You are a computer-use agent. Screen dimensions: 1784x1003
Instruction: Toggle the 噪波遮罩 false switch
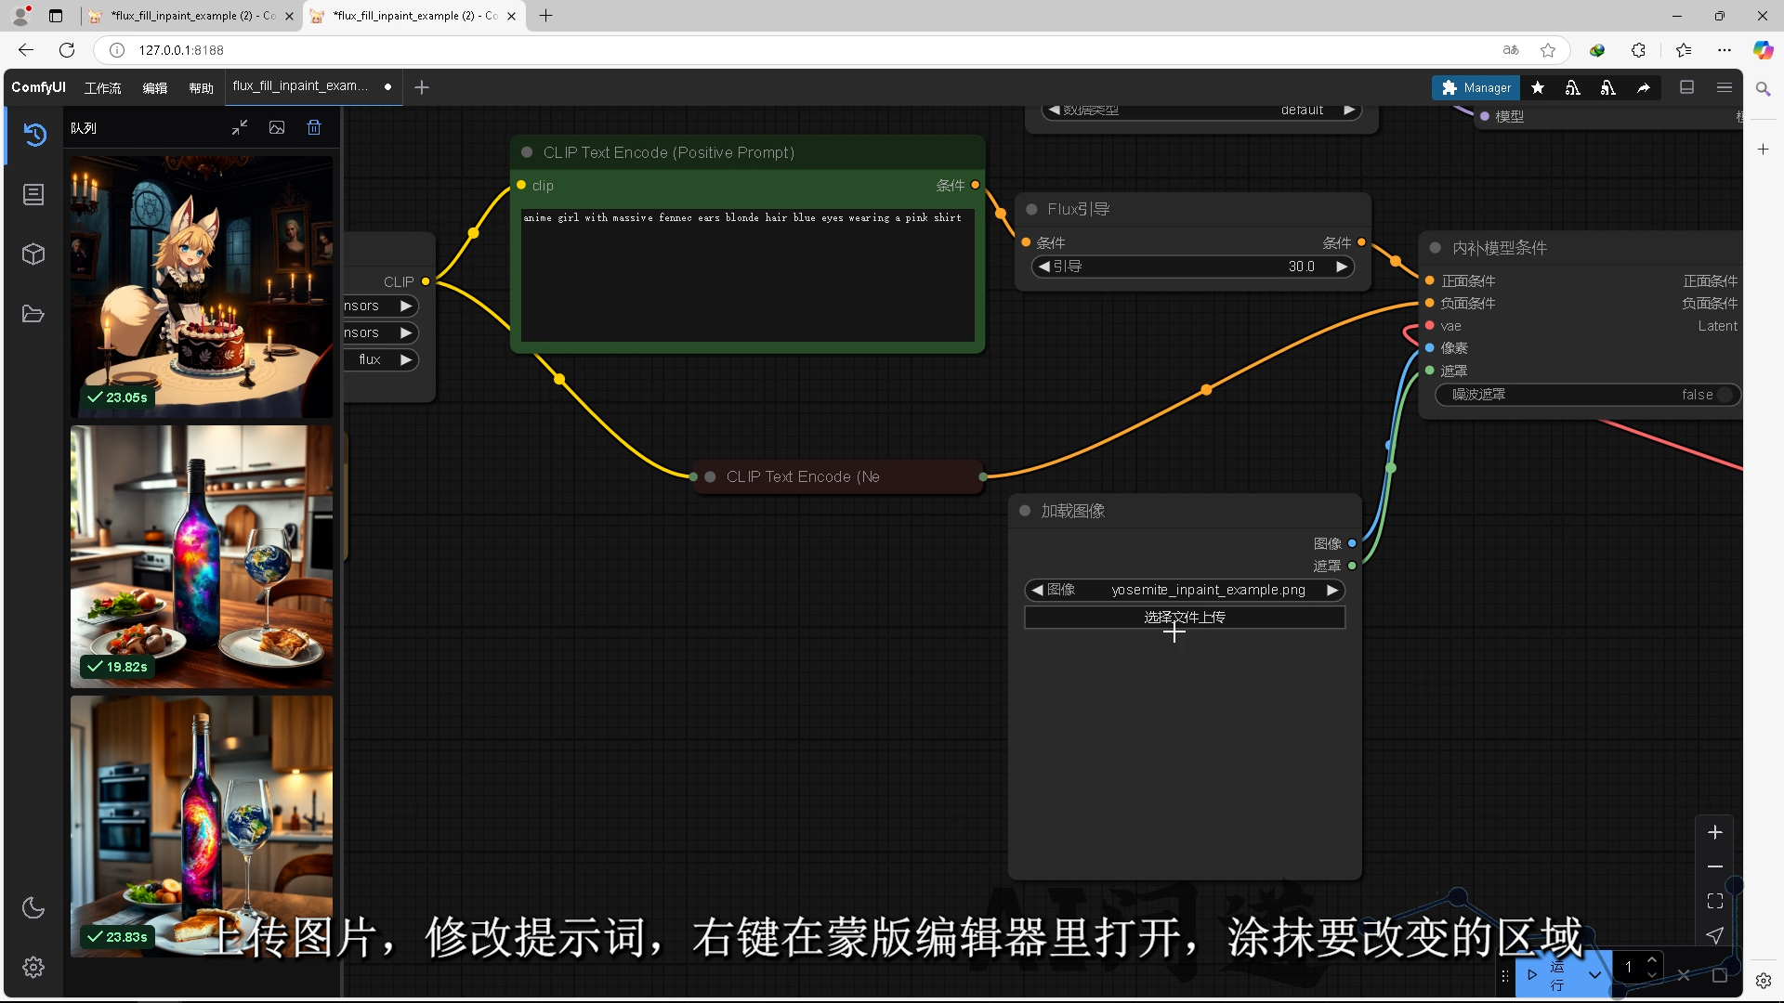click(x=1724, y=395)
